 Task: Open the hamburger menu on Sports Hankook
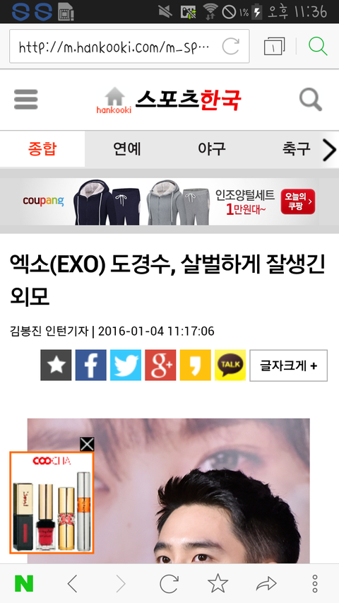click(x=25, y=100)
